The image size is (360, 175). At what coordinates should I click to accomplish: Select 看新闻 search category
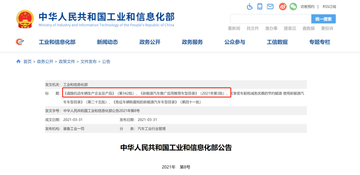[x=234, y=28]
